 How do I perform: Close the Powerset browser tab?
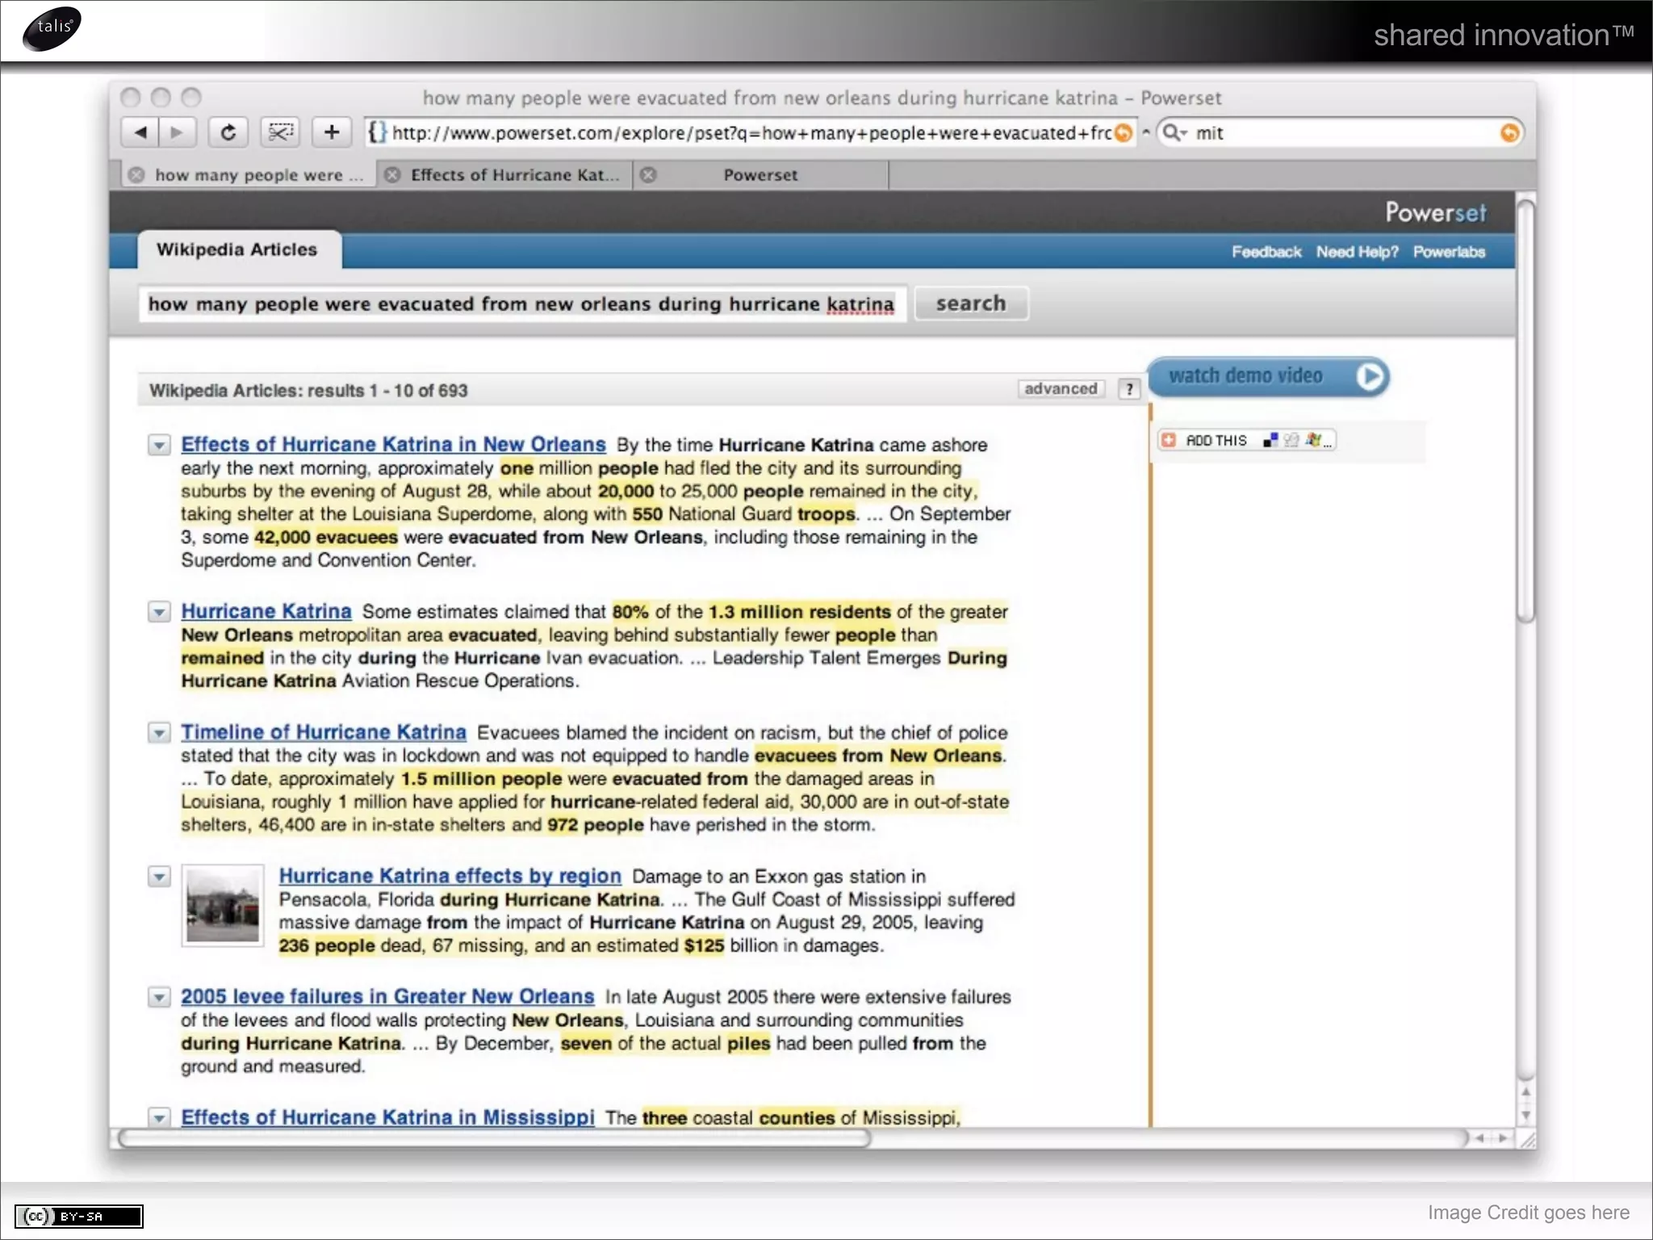pos(648,175)
